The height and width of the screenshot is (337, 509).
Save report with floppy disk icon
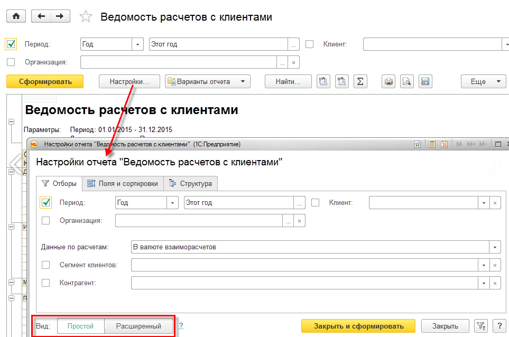425,81
